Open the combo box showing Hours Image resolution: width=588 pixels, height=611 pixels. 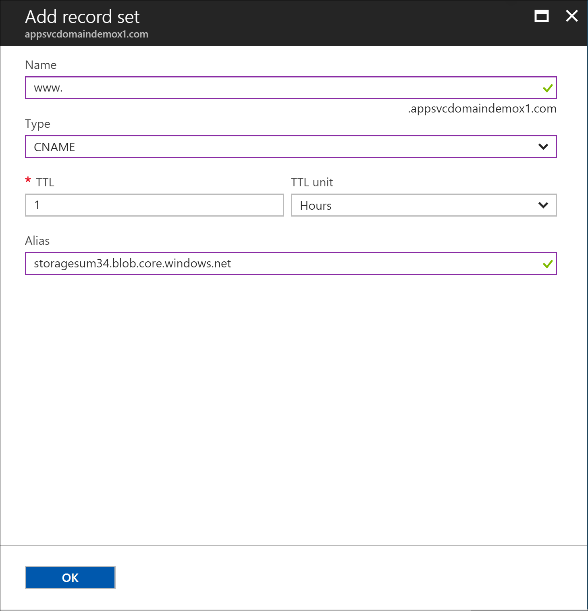pos(415,205)
